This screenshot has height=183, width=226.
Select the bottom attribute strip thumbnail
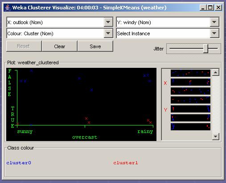190,127
